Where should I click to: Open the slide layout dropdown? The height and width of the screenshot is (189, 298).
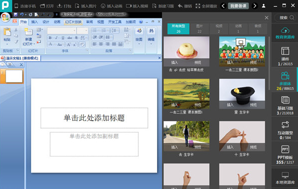pyautogui.click(x=39, y=29)
